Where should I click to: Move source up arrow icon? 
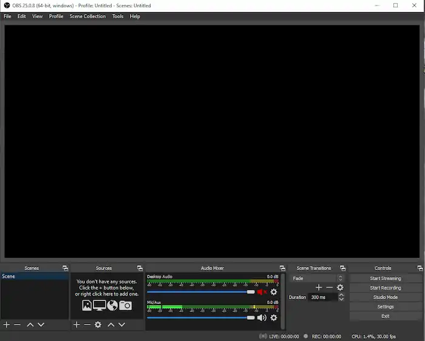111,325
